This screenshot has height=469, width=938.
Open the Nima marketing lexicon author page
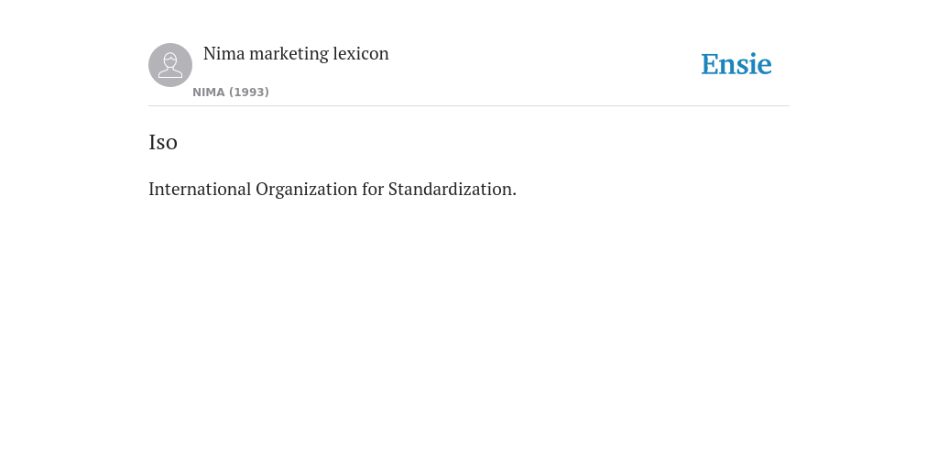click(296, 54)
